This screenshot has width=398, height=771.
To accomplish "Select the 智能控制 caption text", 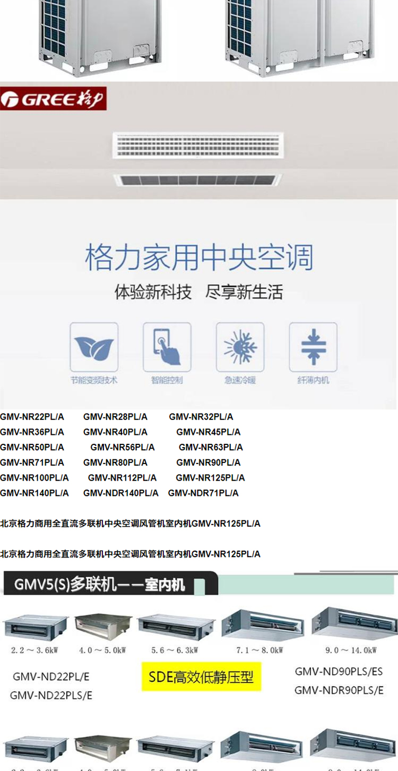I will coord(167,380).
